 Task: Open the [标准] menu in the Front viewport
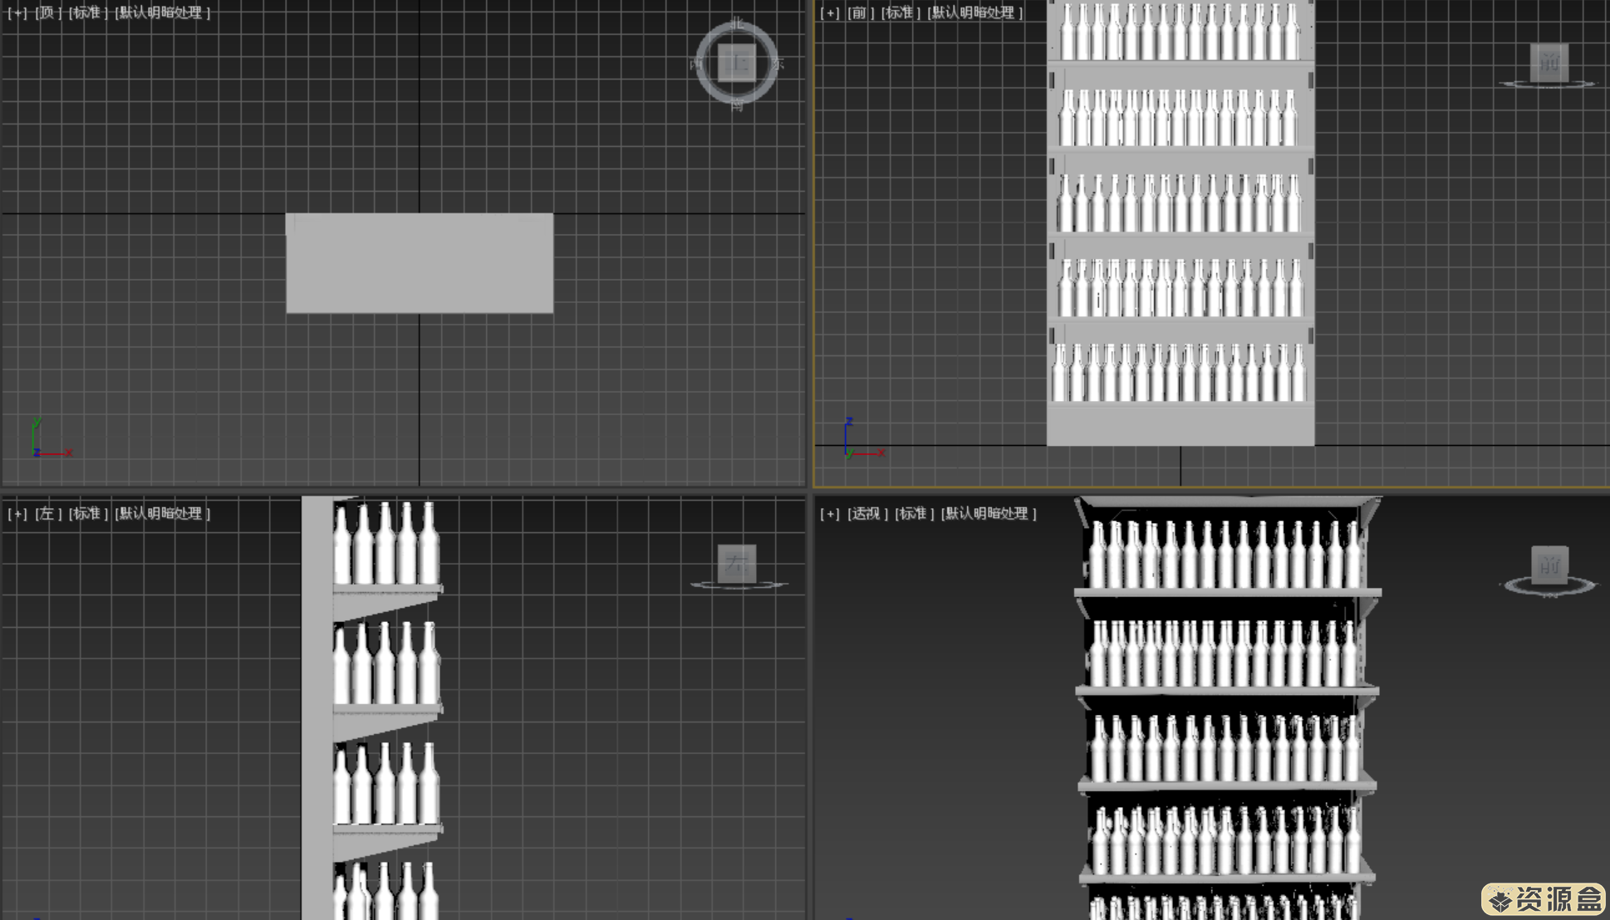coord(901,12)
